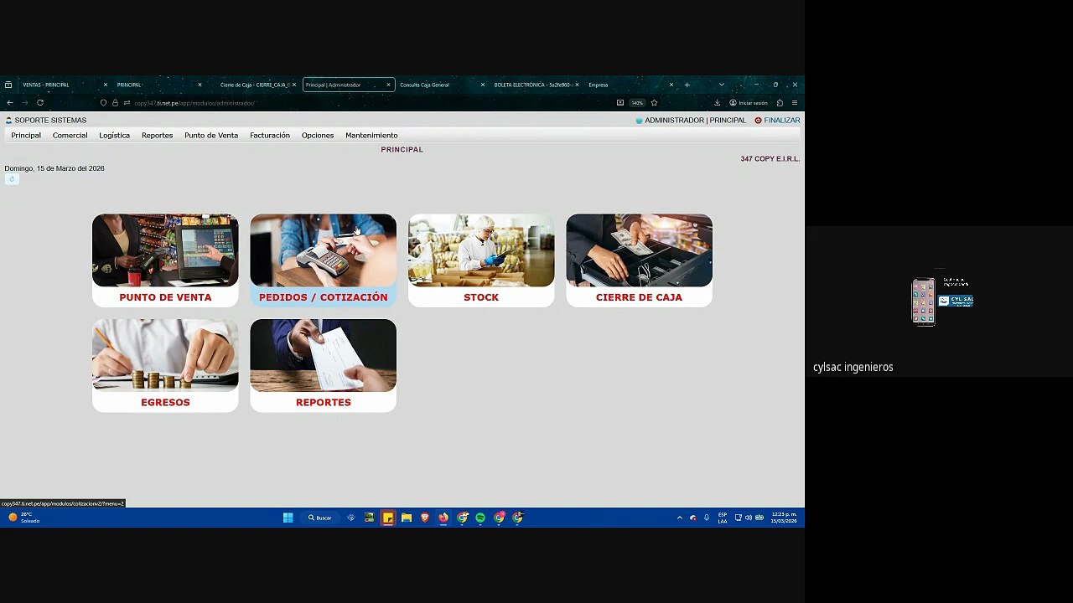Close the Consulta Caja General tab
The width and height of the screenshot is (1073, 603).
pyautogui.click(x=483, y=85)
